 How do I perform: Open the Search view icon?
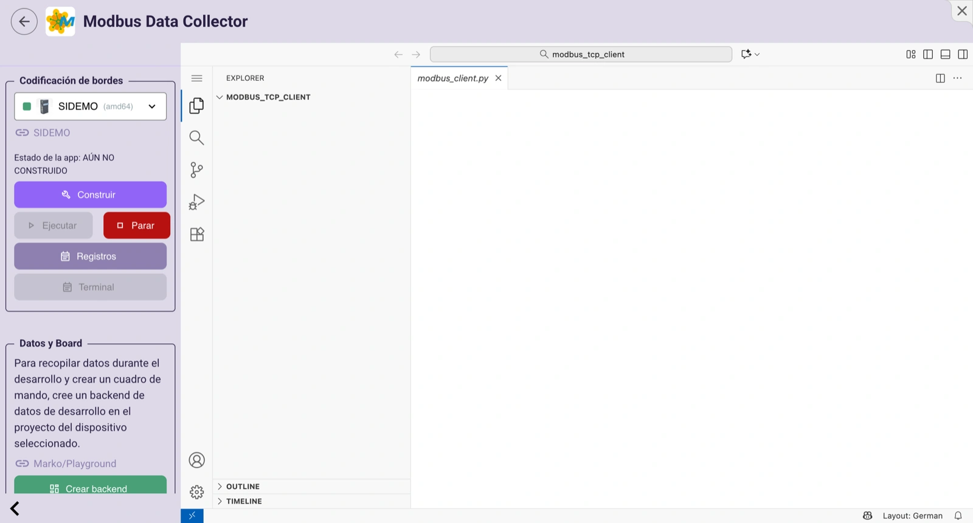(196, 138)
